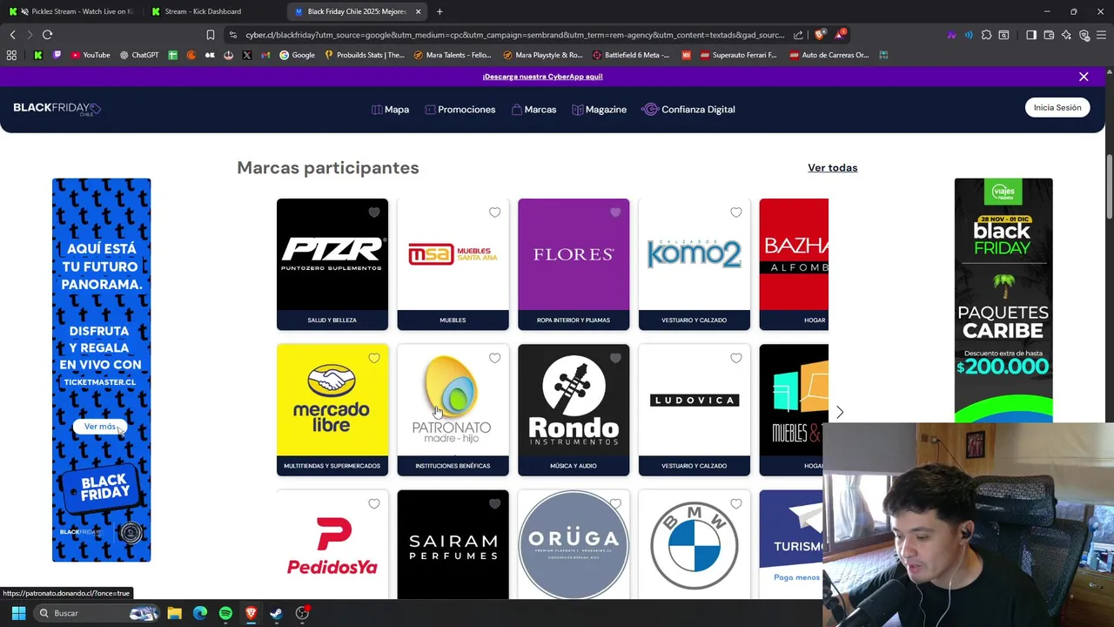1114x627 pixels.
Task: Bookmark this page with bookmark icon
Action: pyautogui.click(x=210, y=35)
